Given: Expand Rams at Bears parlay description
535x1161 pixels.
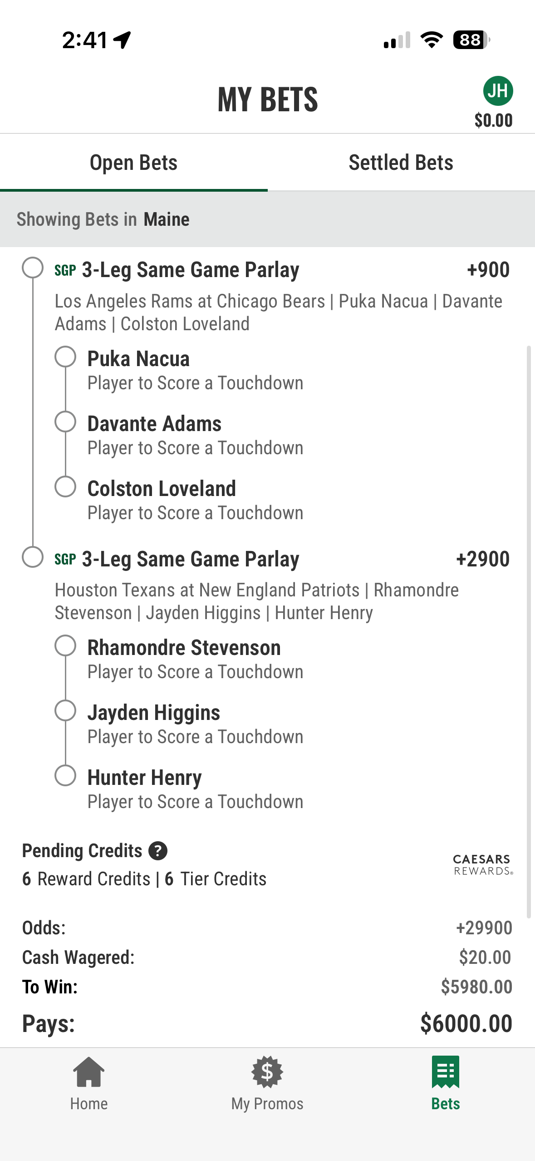Looking at the screenshot, I should point(279,313).
